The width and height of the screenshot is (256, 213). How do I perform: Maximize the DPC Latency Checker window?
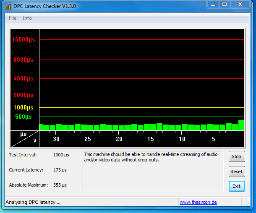coord(225,5)
